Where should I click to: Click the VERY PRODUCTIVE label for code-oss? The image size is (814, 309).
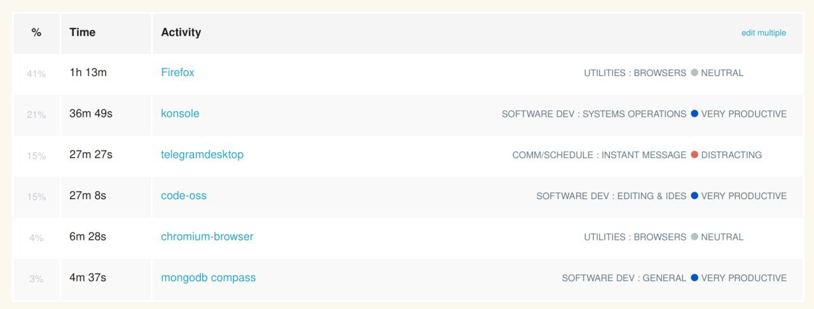[x=744, y=196]
